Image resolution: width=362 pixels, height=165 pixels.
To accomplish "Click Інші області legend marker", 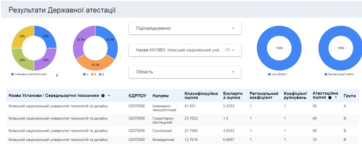I will pos(270,75).
